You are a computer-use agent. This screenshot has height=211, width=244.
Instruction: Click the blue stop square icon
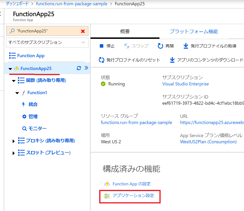click(x=101, y=46)
